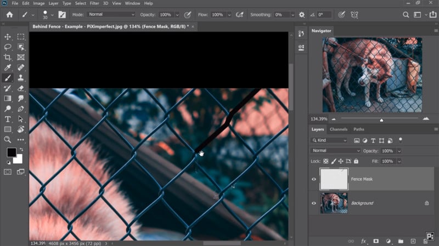Select the Horizontal Type tool
The width and height of the screenshot is (439, 246).
tap(8, 119)
